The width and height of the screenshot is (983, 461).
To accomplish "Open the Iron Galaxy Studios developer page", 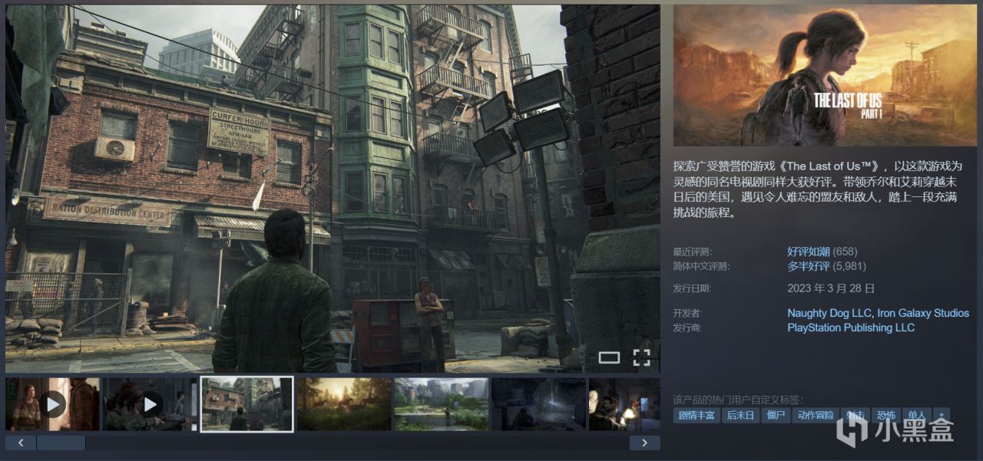I will pos(923,313).
